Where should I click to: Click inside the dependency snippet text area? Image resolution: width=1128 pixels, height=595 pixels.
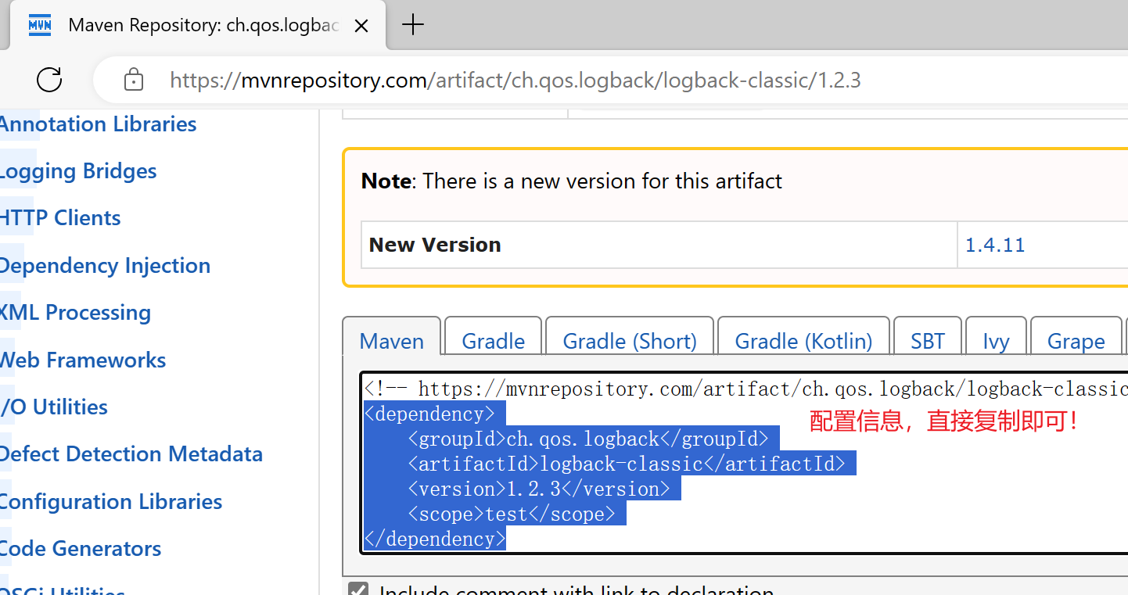(x=744, y=463)
